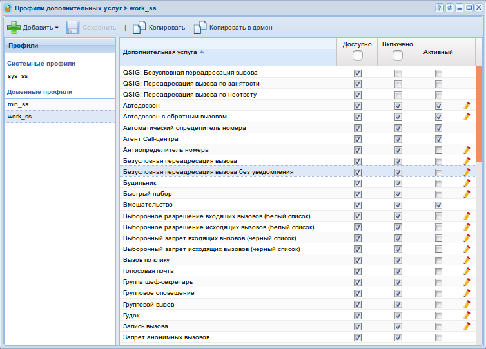Select the sys_ss system profile
This screenshot has width=486, height=349.
[18, 76]
